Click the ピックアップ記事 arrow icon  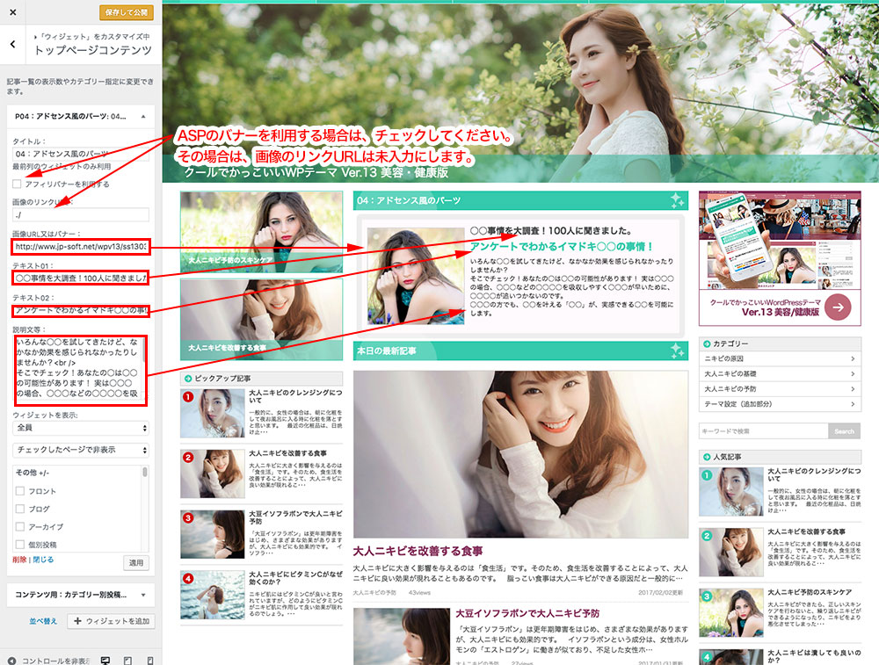coord(188,379)
